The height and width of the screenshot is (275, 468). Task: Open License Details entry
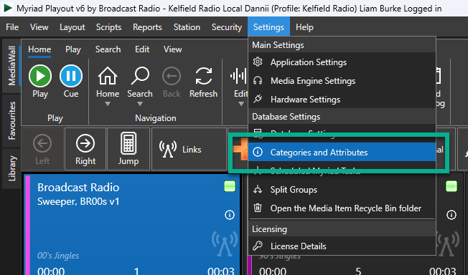pos(342,246)
